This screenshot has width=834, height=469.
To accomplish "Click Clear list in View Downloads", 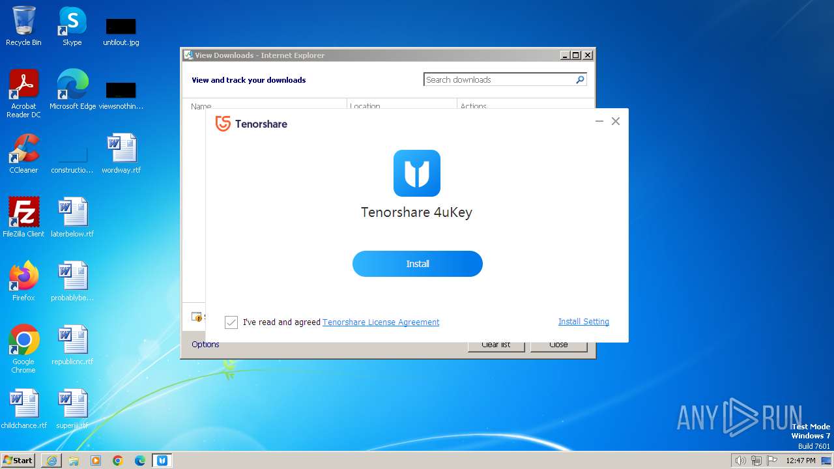I will (496, 345).
